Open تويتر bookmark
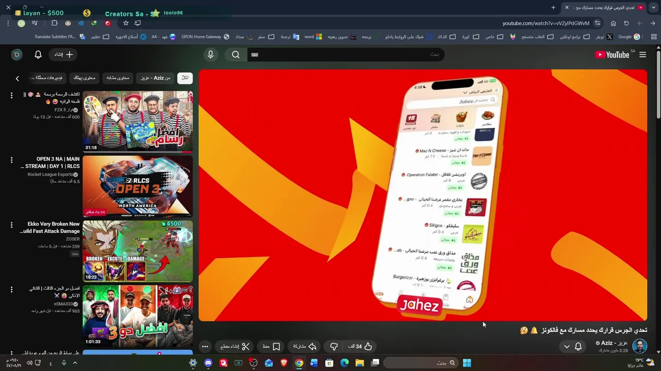The image size is (661, 371). [x=604, y=37]
